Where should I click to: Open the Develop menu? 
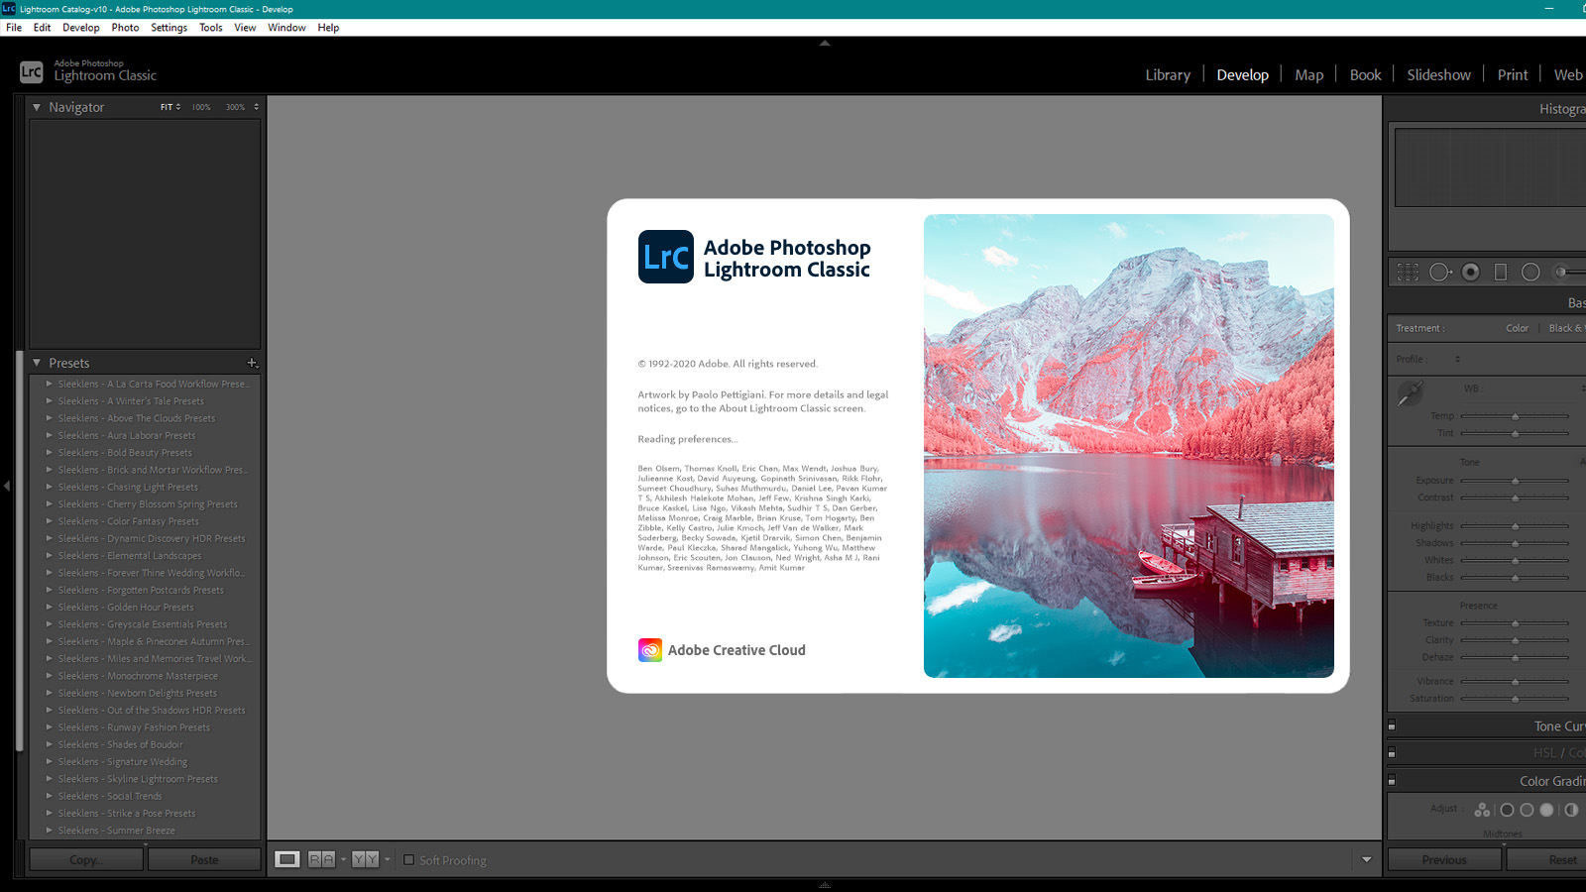click(80, 28)
